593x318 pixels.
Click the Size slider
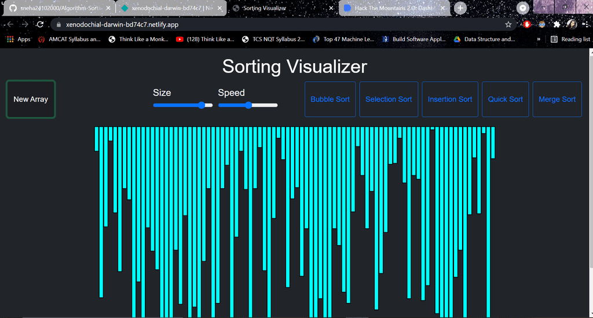(182, 105)
